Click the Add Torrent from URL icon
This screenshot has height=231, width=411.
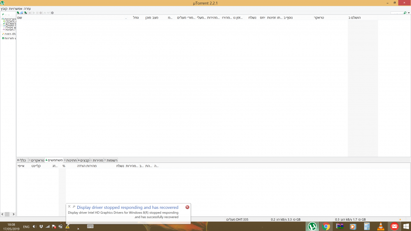click(21, 13)
